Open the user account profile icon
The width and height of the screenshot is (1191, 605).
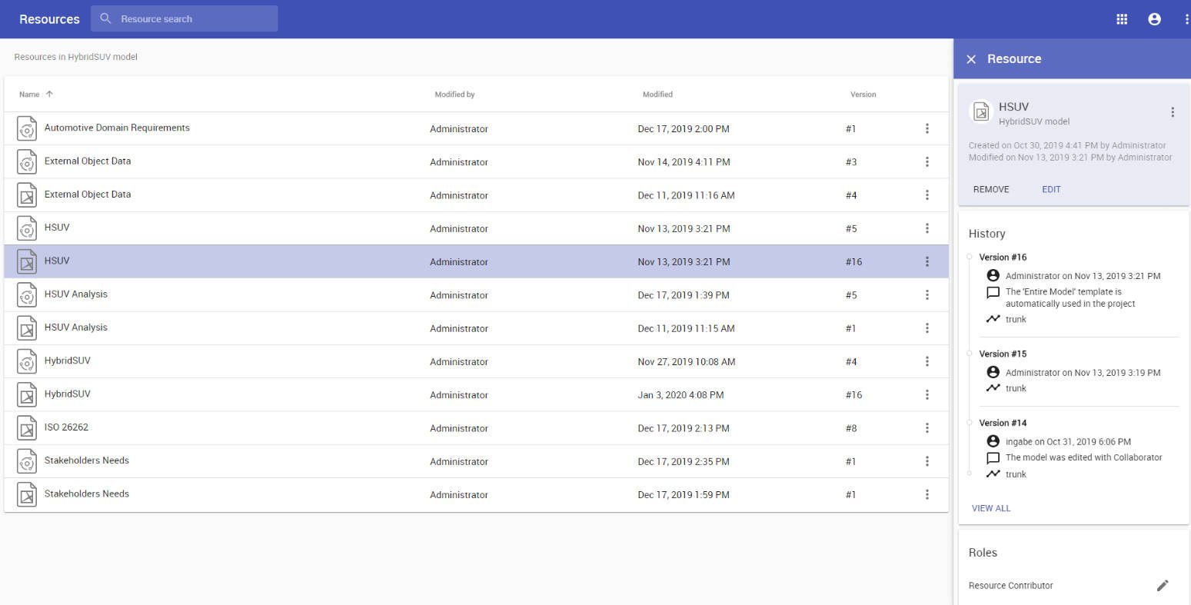1154,19
